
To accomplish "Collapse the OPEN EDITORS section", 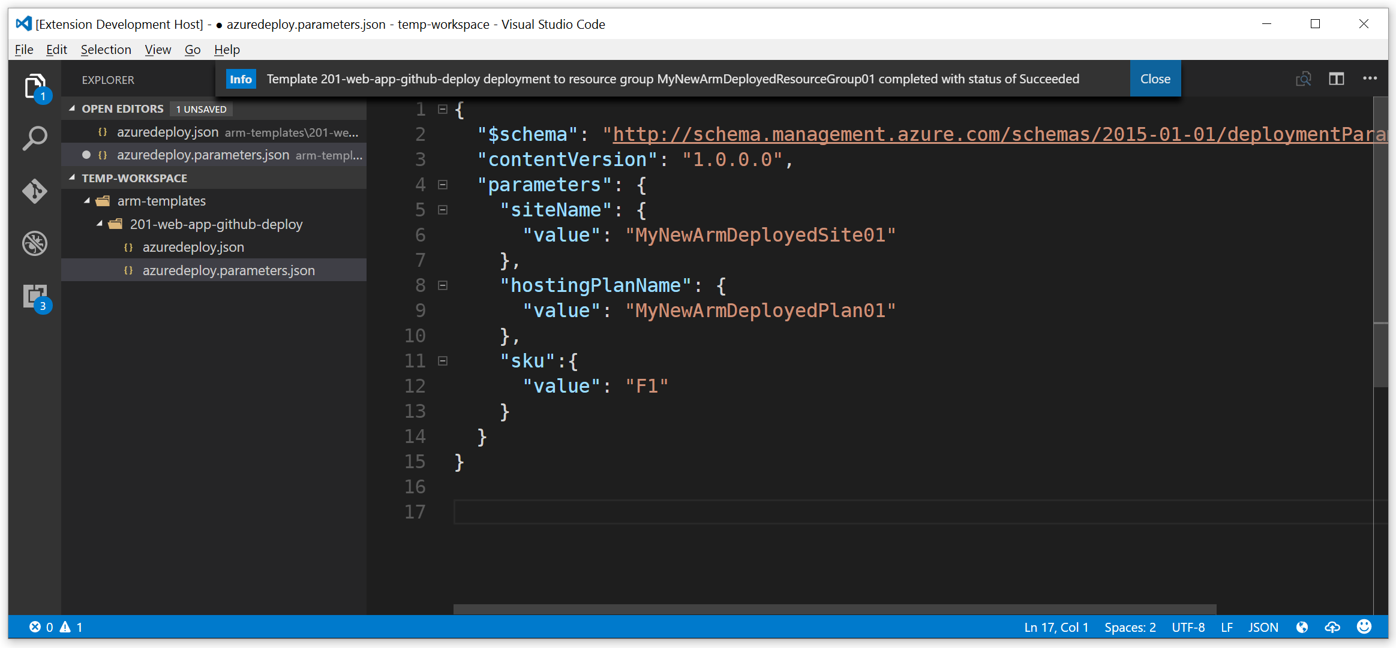I will (73, 108).
